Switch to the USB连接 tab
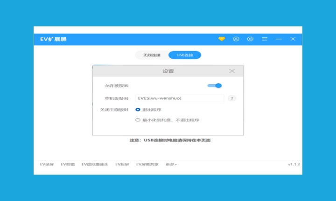The height and width of the screenshot is (201, 336). pyautogui.click(x=185, y=55)
